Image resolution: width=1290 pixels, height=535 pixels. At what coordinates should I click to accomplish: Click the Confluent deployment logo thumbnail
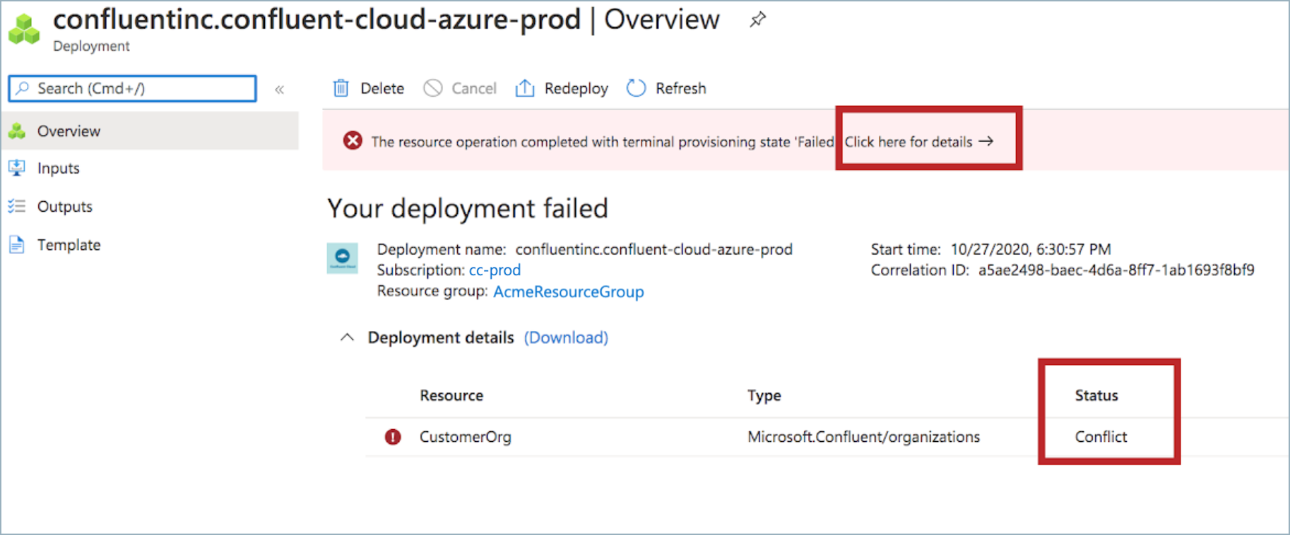click(x=343, y=258)
